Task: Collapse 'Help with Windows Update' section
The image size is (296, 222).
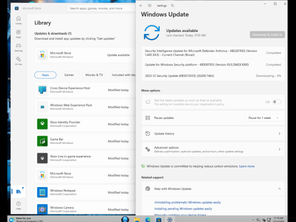Action: click(279, 189)
